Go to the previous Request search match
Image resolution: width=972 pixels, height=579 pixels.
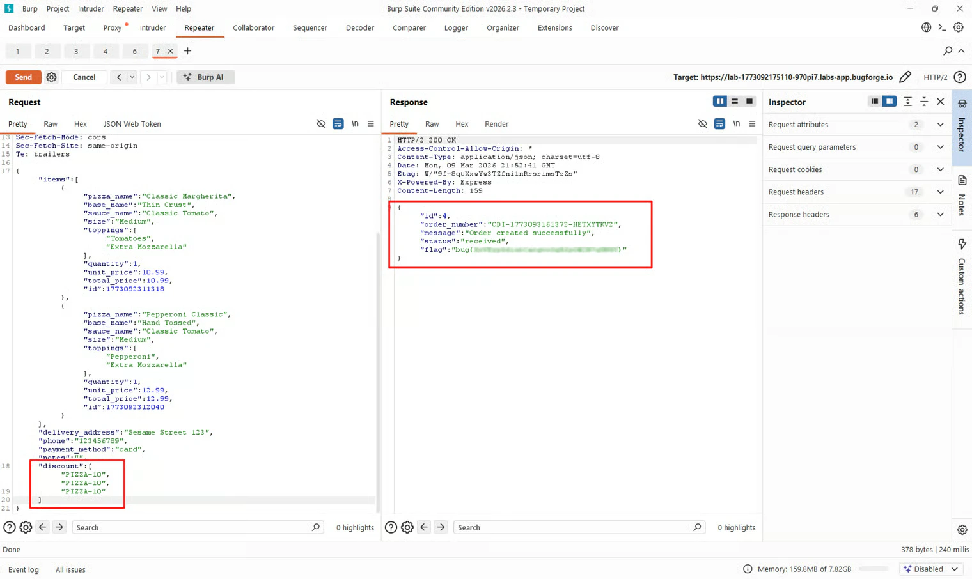(42, 527)
